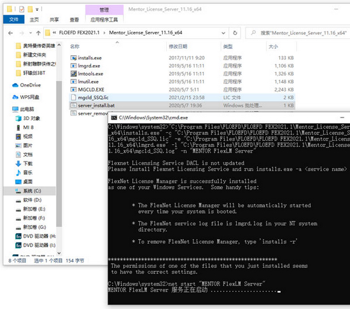
Task: Sort files by 类型 column
Action: click(228, 46)
